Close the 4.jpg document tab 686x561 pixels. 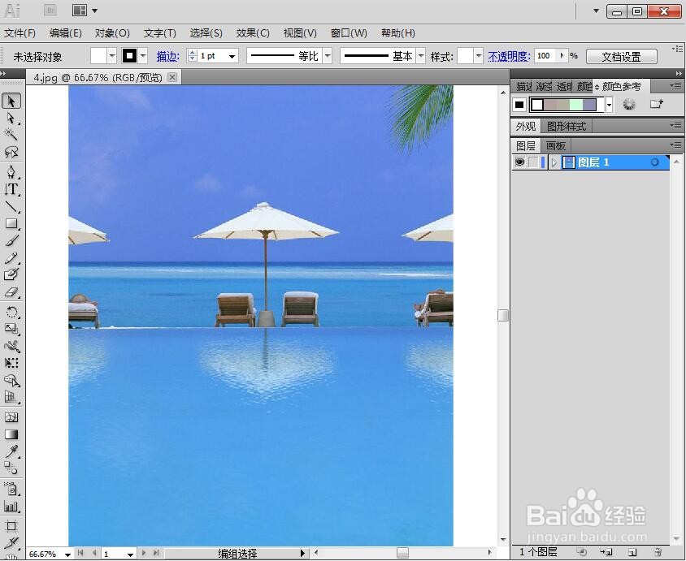173,77
